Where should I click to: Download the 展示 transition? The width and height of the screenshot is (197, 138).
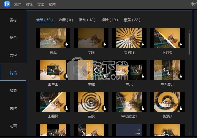pyautogui.click(x=143, y=76)
